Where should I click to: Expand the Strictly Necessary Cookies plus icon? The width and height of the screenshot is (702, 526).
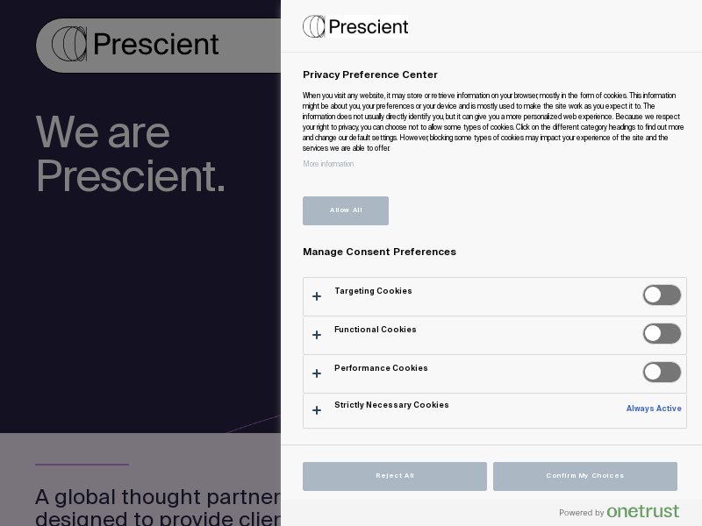tap(317, 410)
